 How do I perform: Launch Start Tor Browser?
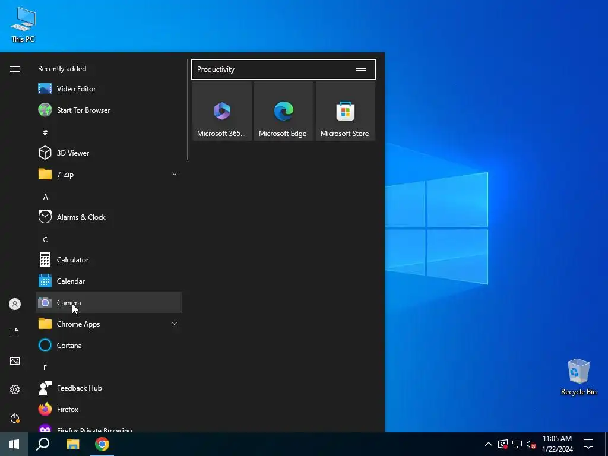click(109, 110)
